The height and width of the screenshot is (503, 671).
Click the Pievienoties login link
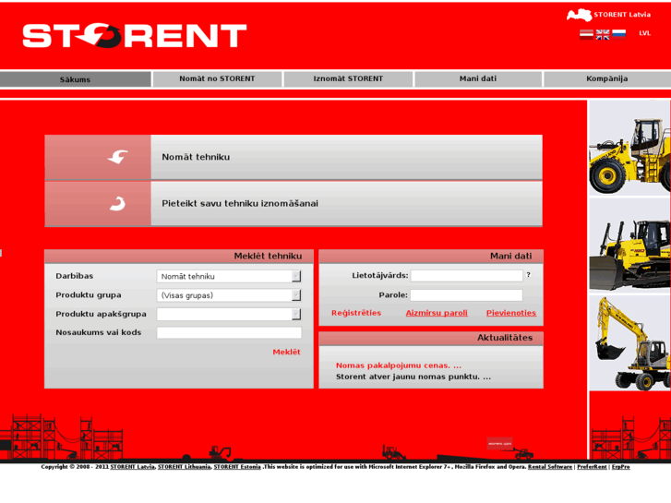tap(511, 313)
